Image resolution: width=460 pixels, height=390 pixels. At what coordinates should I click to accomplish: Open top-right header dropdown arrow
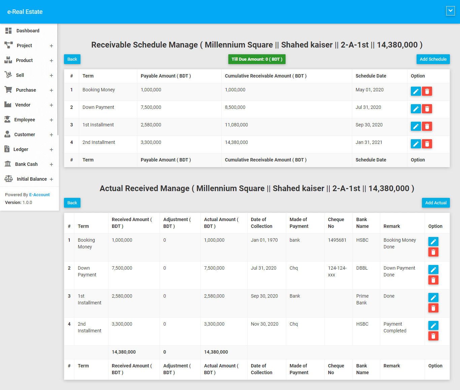450,11
